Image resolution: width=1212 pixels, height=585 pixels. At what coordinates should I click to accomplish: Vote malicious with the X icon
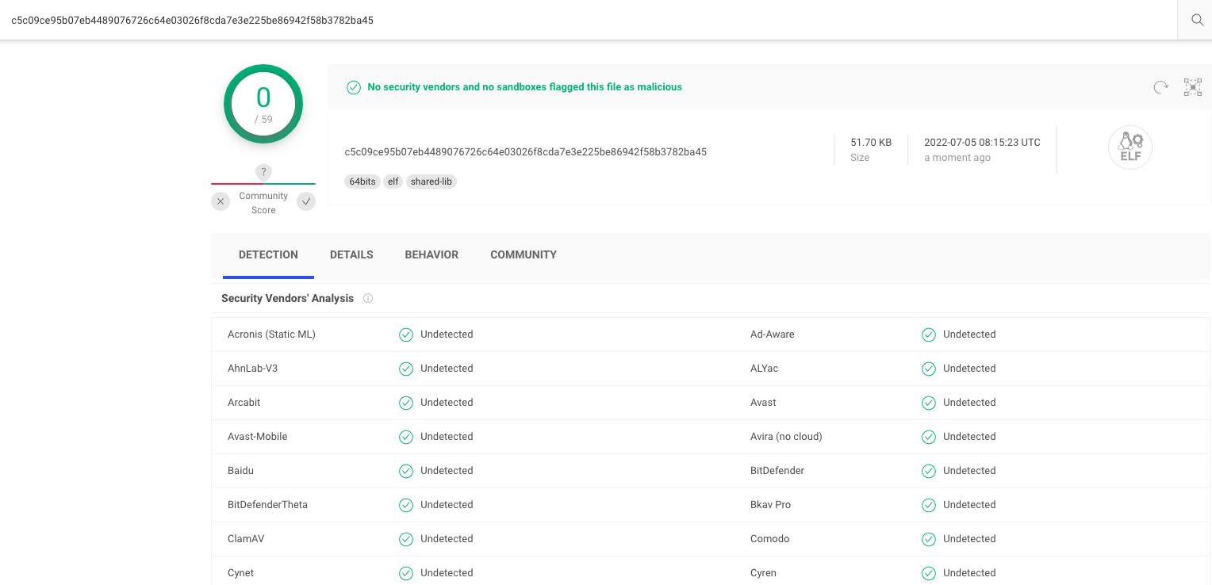coord(221,202)
